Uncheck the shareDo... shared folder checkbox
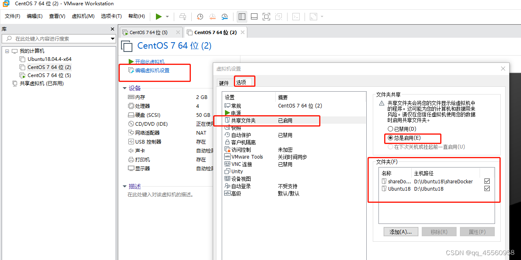Viewport: 521px width, 260px height. point(487,181)
